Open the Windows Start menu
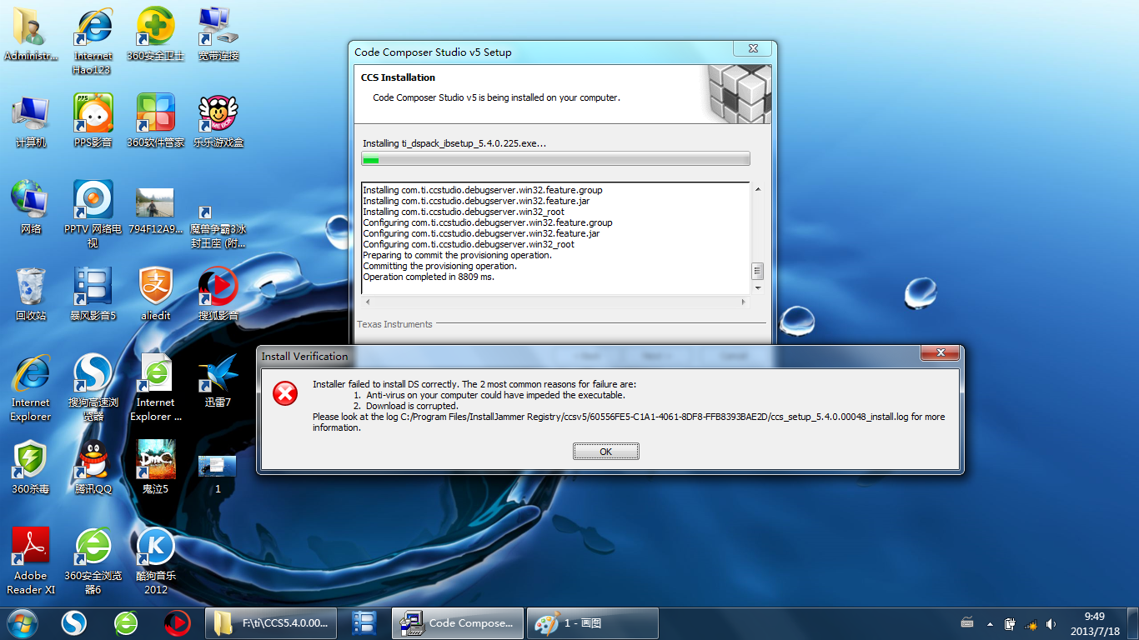Viewport: 1139px width, 640px height. point(21,622)
